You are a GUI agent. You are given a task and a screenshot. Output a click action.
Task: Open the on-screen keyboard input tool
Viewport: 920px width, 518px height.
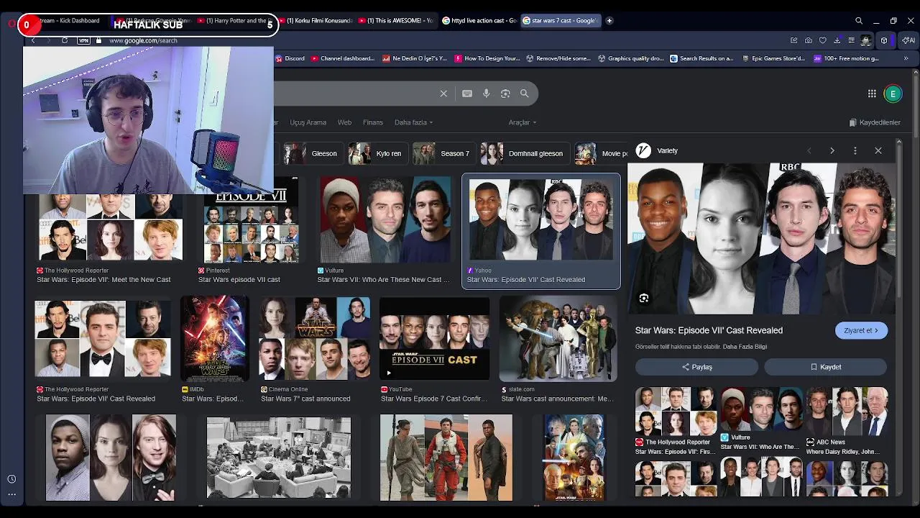(467, 94)
